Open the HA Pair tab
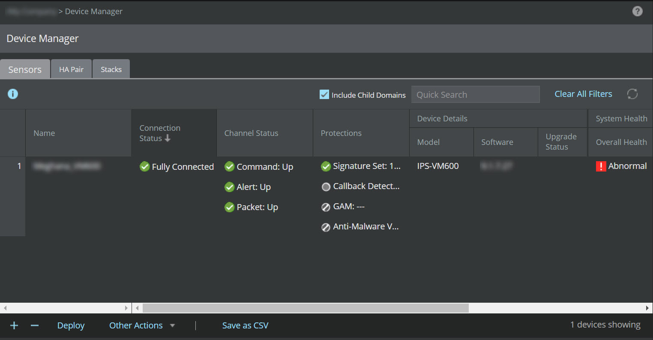 71,69
